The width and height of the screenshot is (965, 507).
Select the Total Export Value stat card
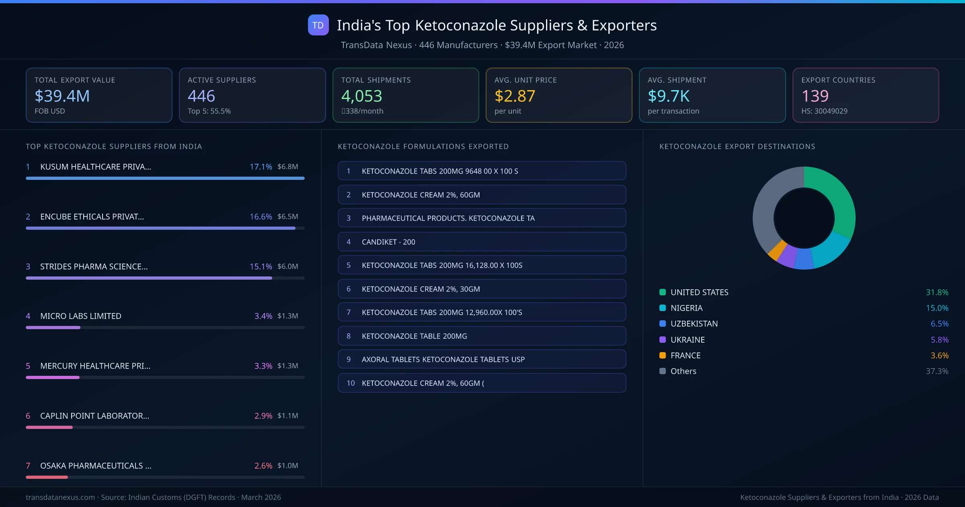coord(99,95)
